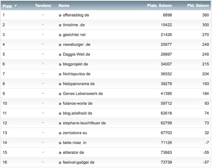Image resolution: width=212 pixels, height=168 pixels.
Task: Open the Genes Lebenswerk de link
Action: point(83,94)
